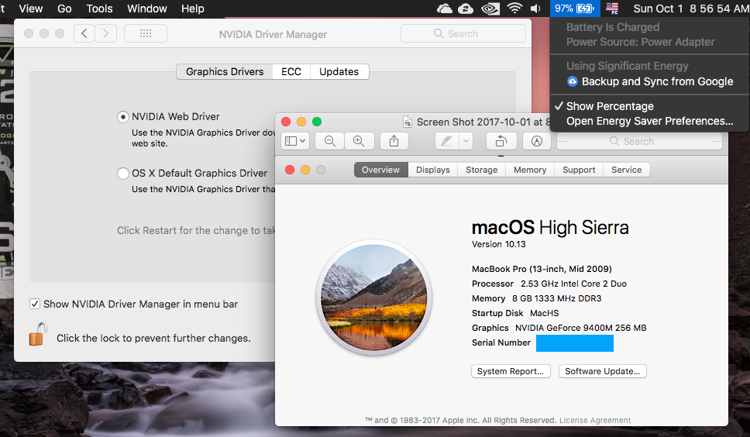The image size is (750, 437).
Task: Open the View menu
Action: pyautogui.click(x=31, y=9)
